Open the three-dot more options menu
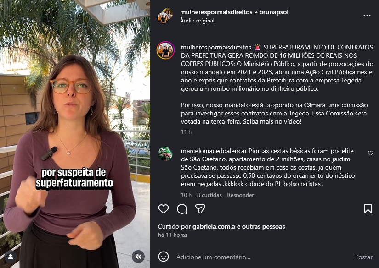 pos(367,16)
